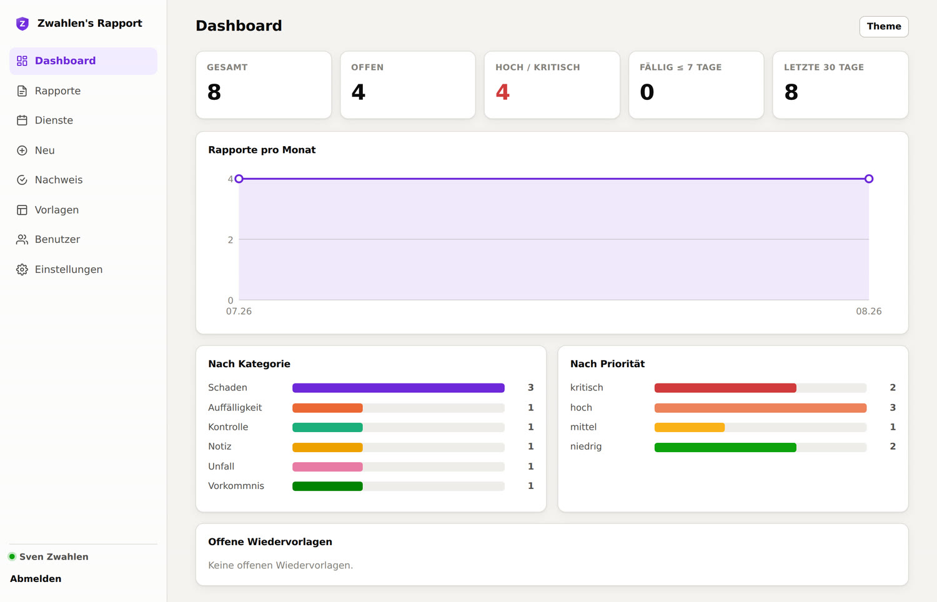Open the Offen stat card
The width and height of the screenshot is (937, 602).
[x=408, y=85]
